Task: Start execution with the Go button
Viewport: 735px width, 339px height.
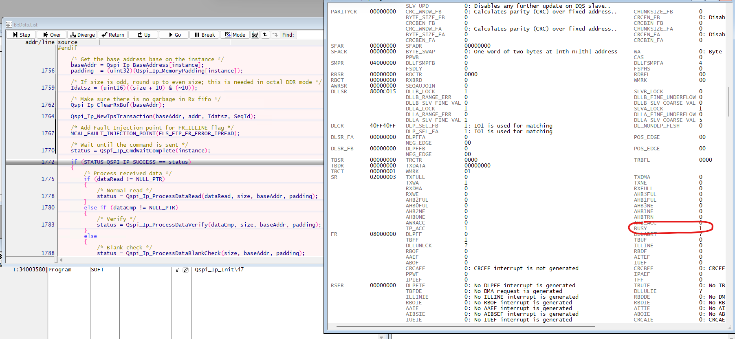Action: 174,35
